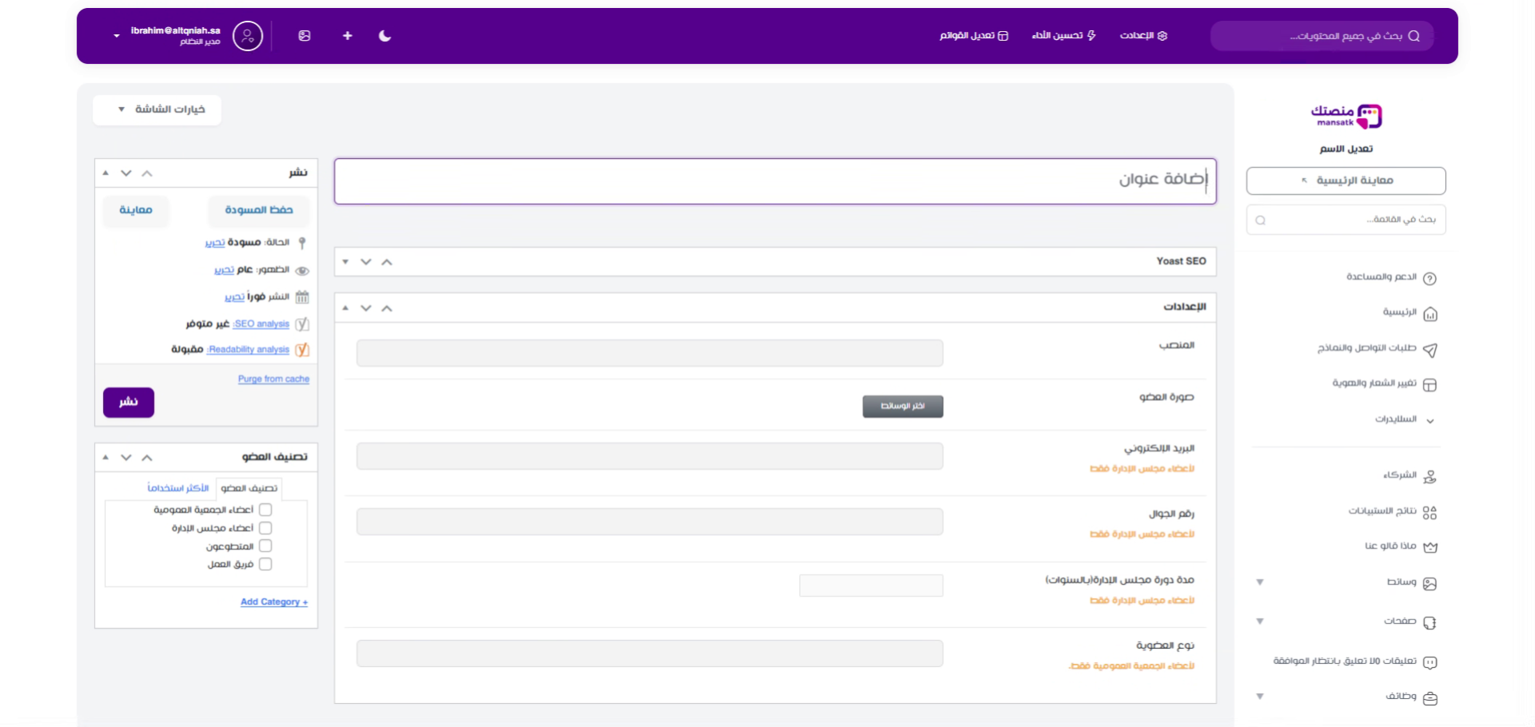Click the media image icon in top bar
Screen dimensions: 1535x727
305,36
